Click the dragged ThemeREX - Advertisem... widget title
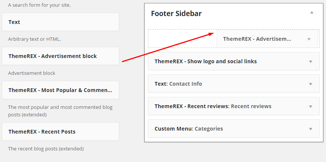Screen dimensions: 326x162 [257, 39]
